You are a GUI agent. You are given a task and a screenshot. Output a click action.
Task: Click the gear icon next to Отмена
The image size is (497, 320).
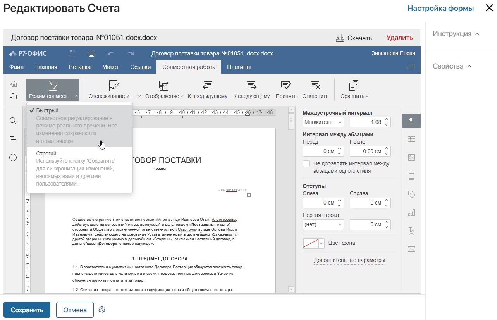[x=102, y=310]
